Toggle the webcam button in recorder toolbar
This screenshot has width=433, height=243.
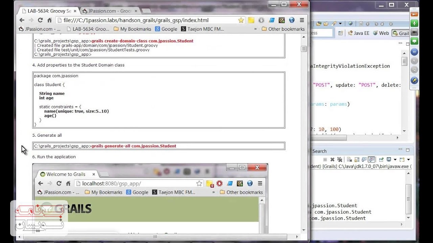(414, 32)
